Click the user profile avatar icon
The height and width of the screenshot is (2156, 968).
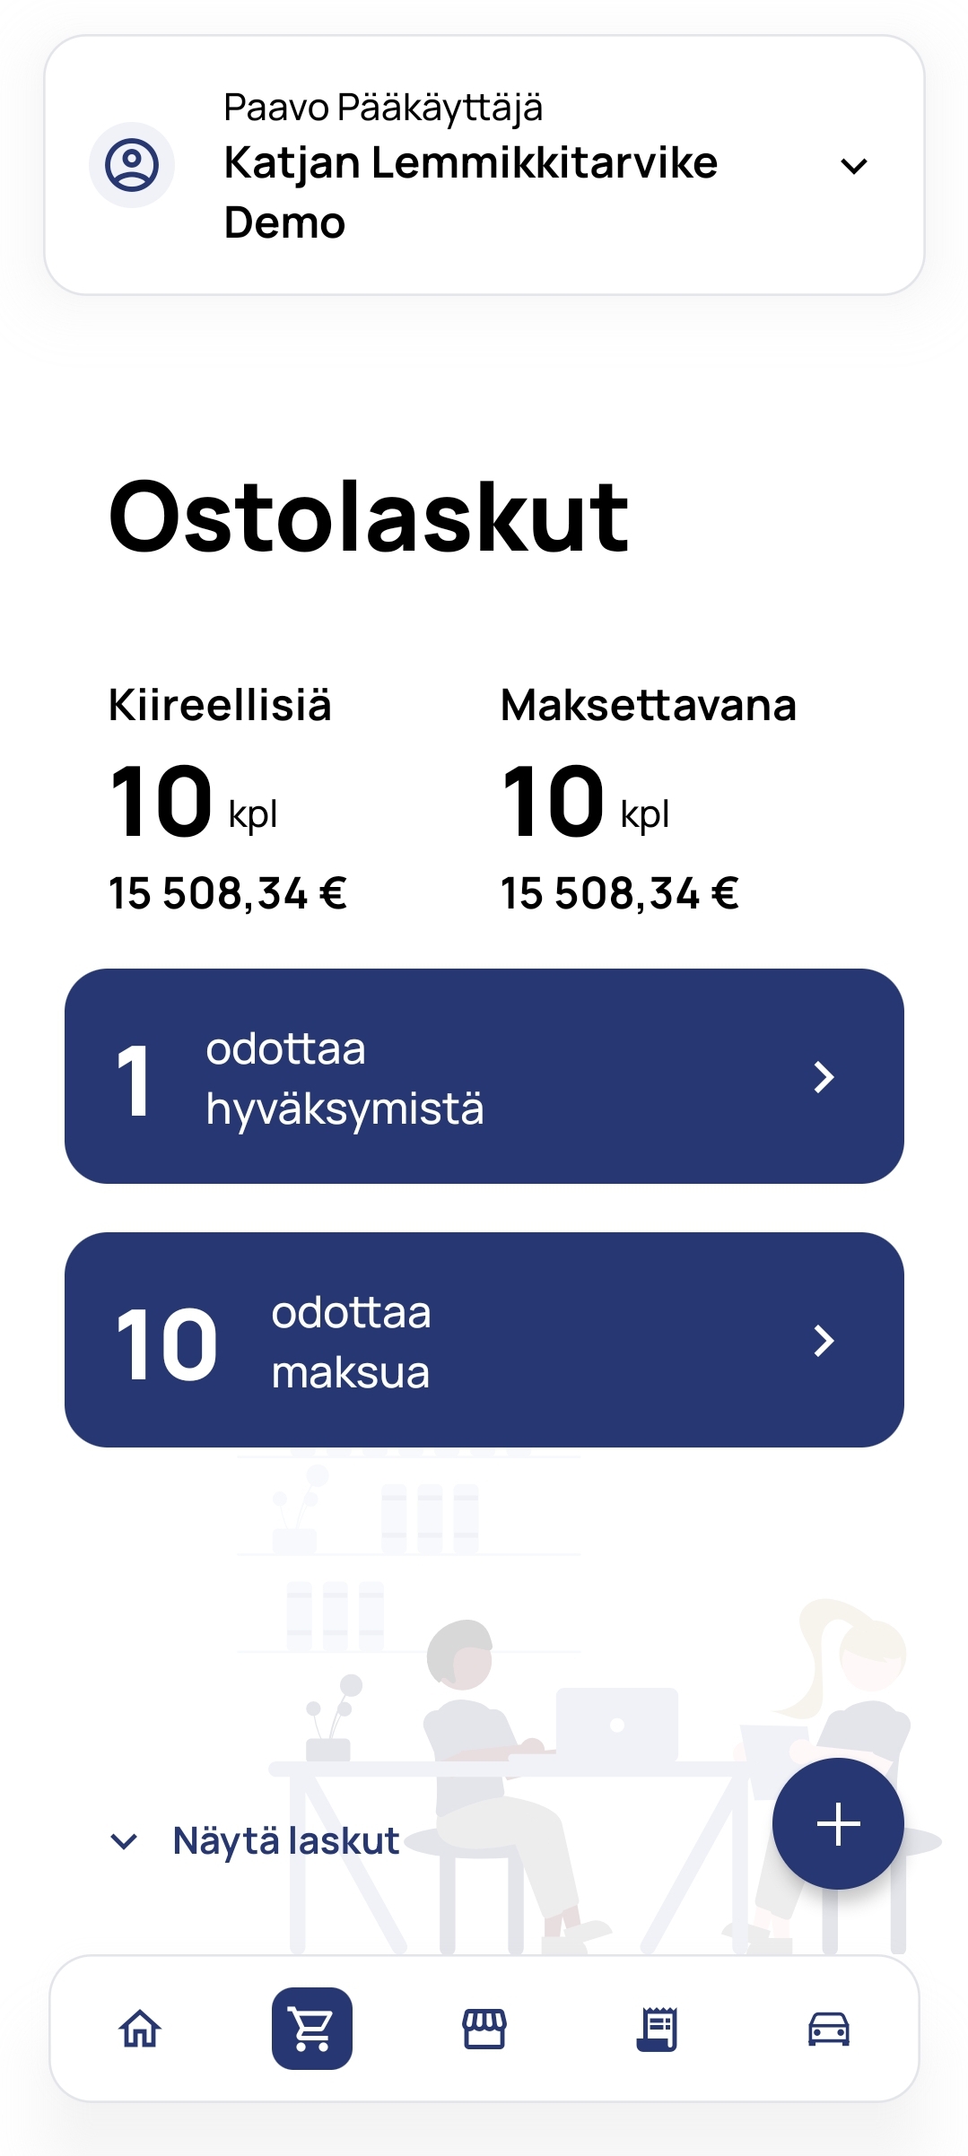coord(132,165)
